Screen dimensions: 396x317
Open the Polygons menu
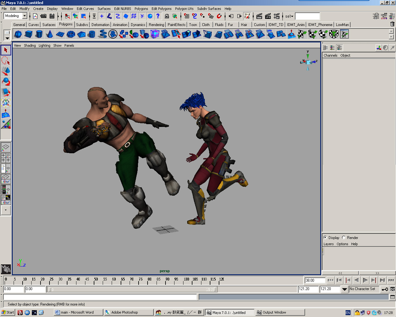click(141, 9)
